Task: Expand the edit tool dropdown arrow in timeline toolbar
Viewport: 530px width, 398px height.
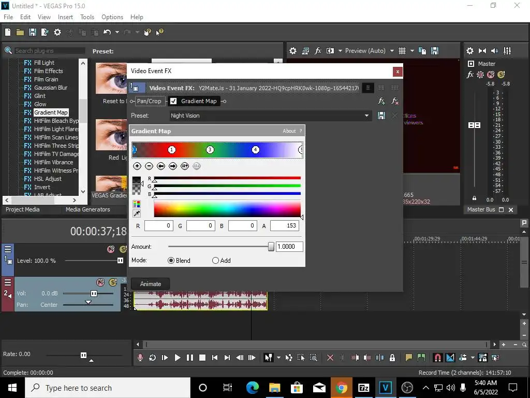Action: pos(278,358)
